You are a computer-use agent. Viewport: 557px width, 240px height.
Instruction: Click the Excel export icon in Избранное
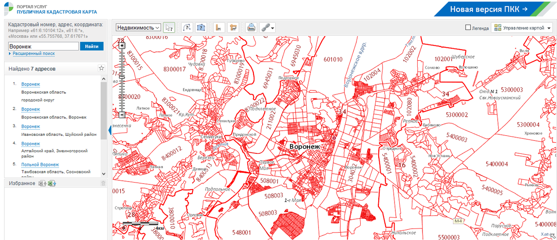[x=42, y=183]
